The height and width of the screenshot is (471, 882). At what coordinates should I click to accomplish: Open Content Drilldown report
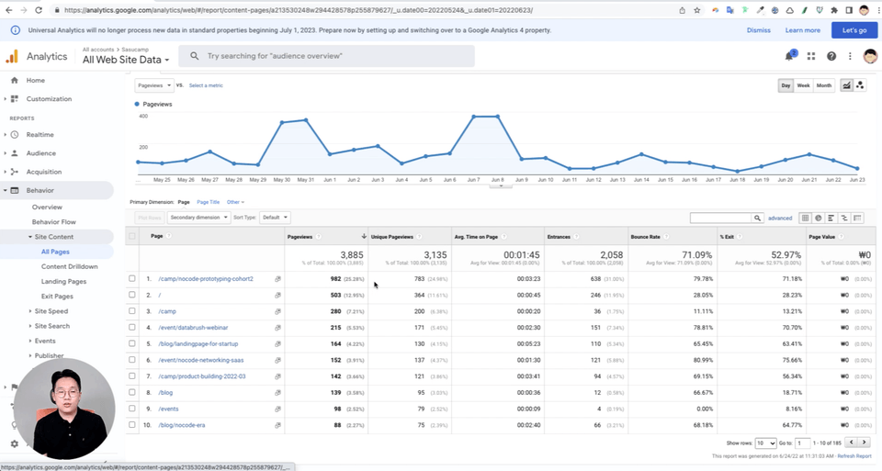tap(69, 266)
